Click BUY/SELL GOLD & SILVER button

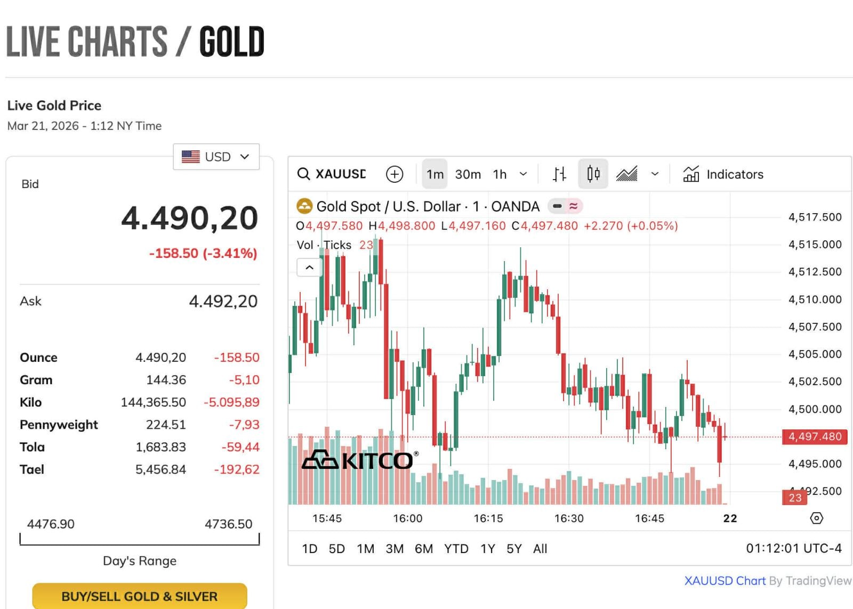[x=140, y=596]
